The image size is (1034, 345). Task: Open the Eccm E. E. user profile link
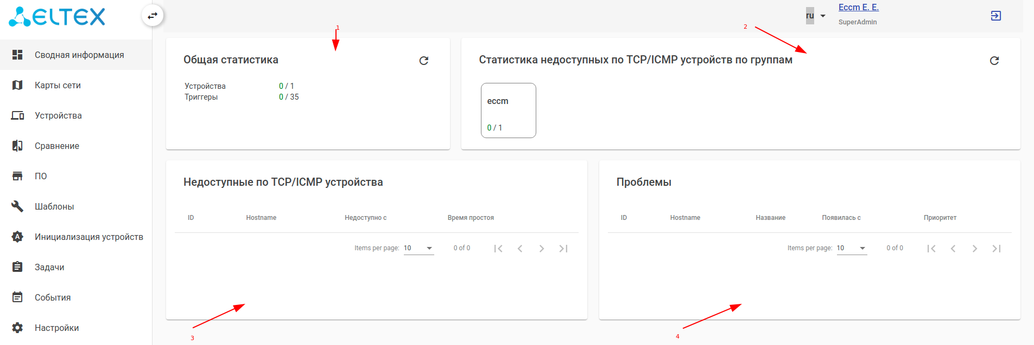point(859,8)
